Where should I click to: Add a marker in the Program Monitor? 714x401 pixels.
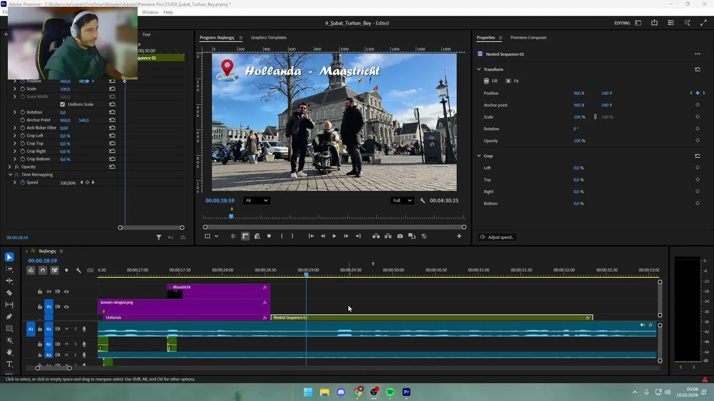pos(269,236)
